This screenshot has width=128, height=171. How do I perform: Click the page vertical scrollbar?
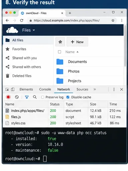pos(125,46)
